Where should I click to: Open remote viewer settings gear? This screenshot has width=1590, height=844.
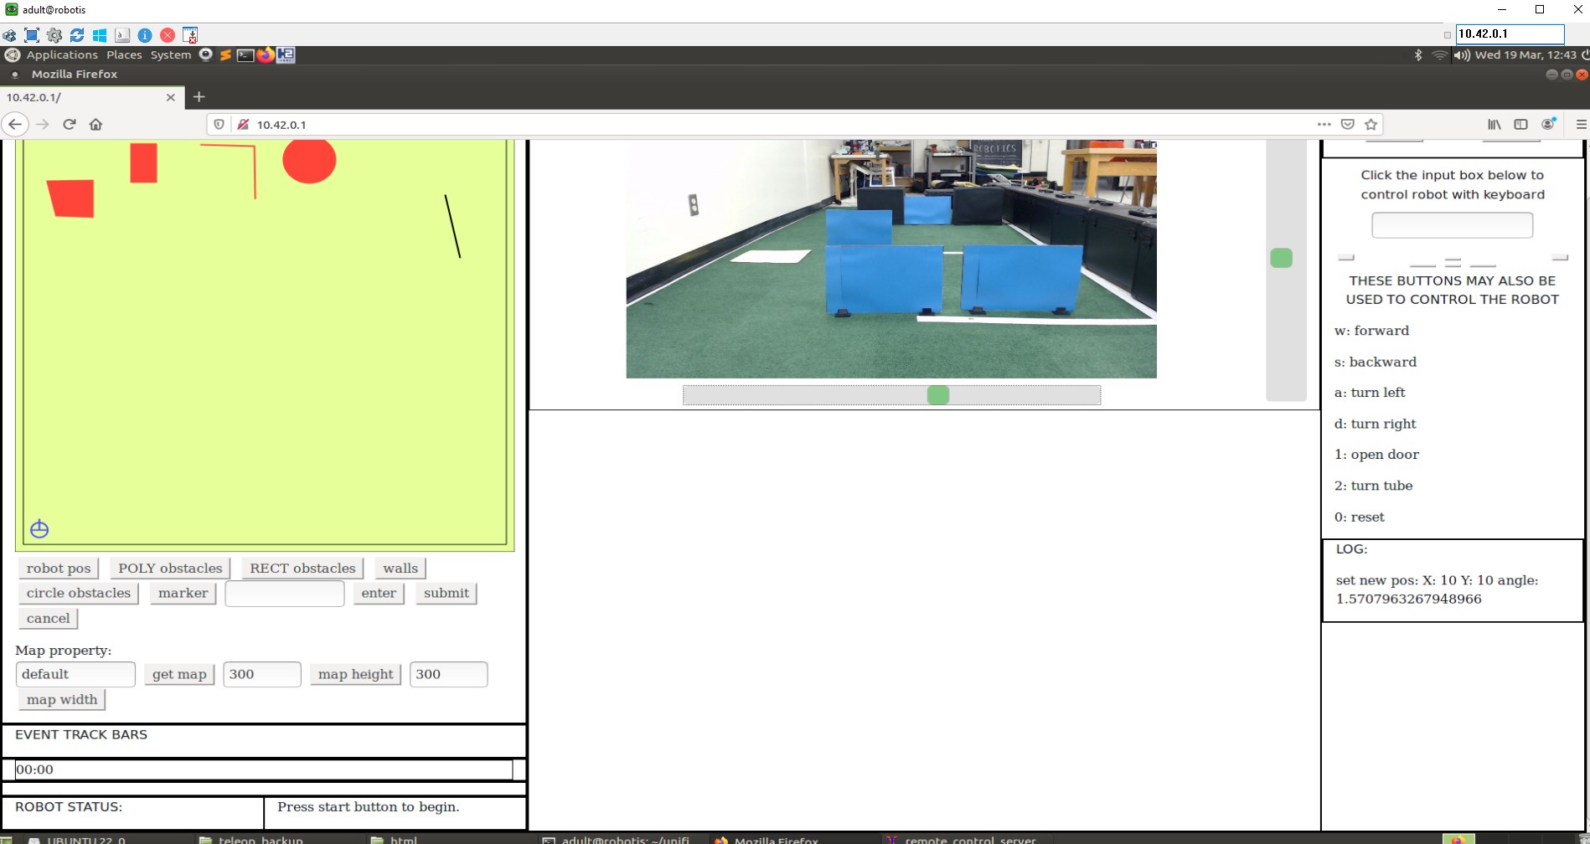point(54,35)
